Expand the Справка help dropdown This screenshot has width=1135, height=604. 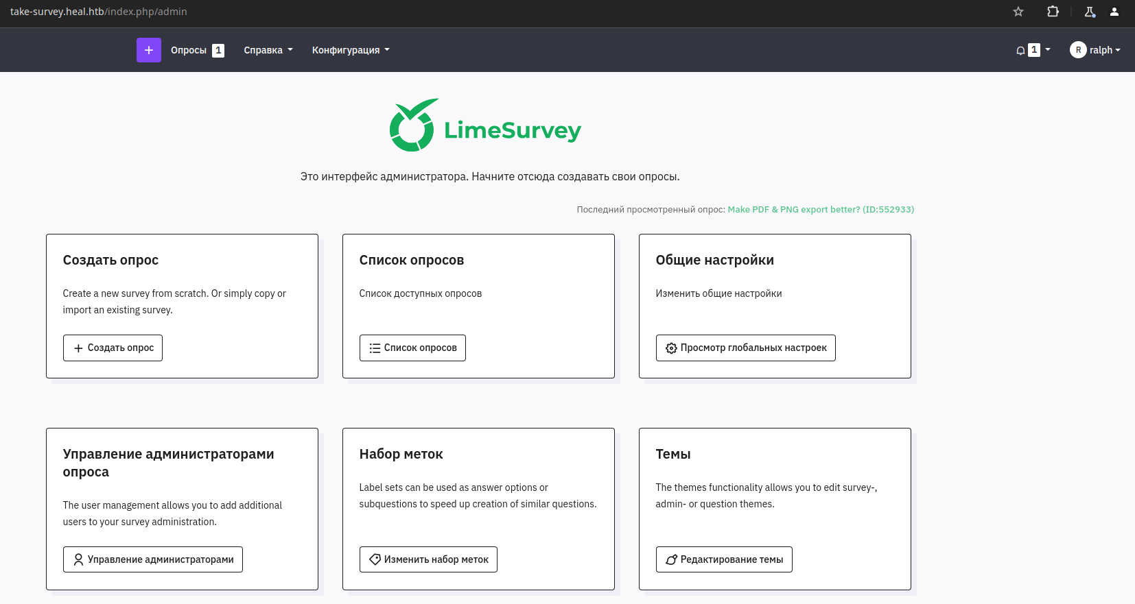(268, 50)
